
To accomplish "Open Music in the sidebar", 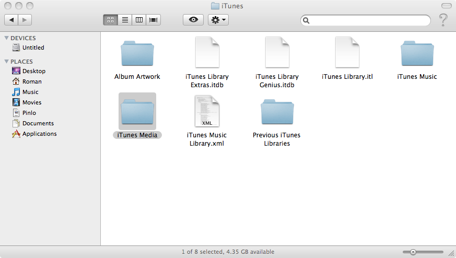I will 25,92.
